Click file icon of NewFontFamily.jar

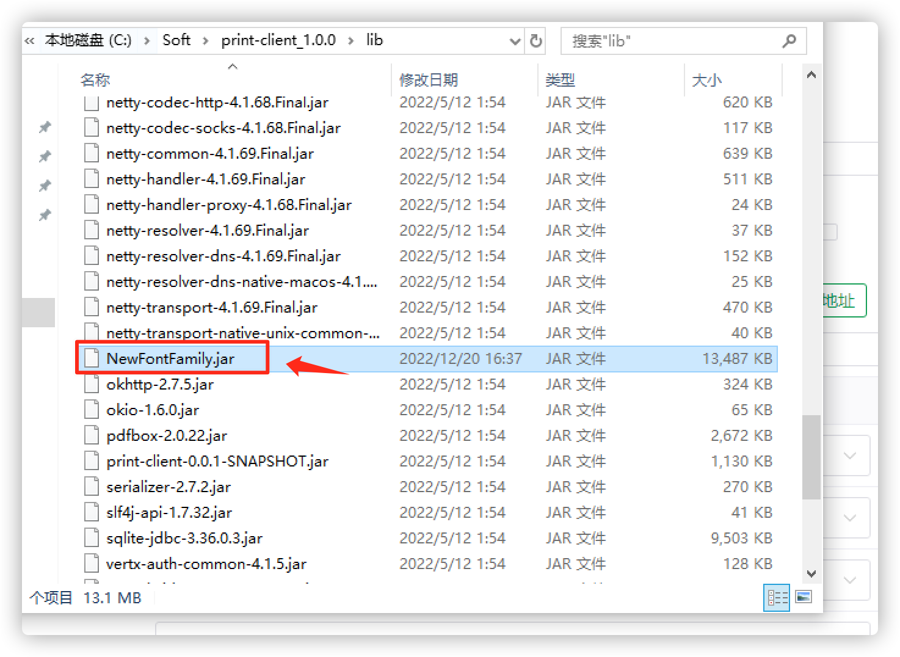coord(92,358)
